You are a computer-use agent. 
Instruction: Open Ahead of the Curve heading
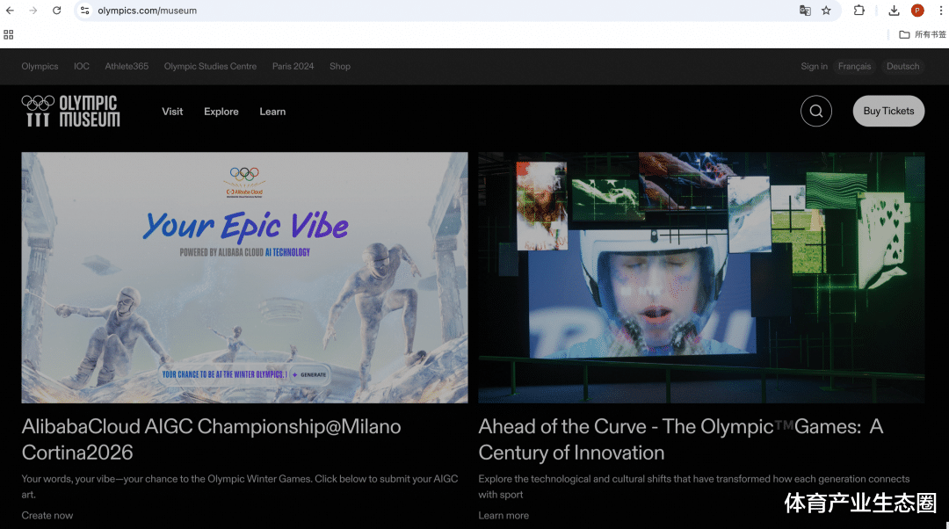point(681,439)
